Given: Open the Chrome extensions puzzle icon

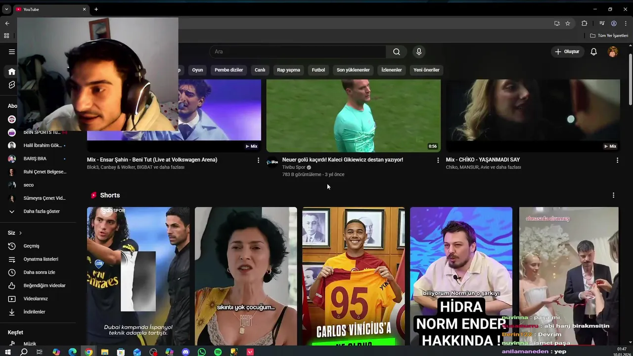Looking at the screenshot, I should [x=584, y=23].
